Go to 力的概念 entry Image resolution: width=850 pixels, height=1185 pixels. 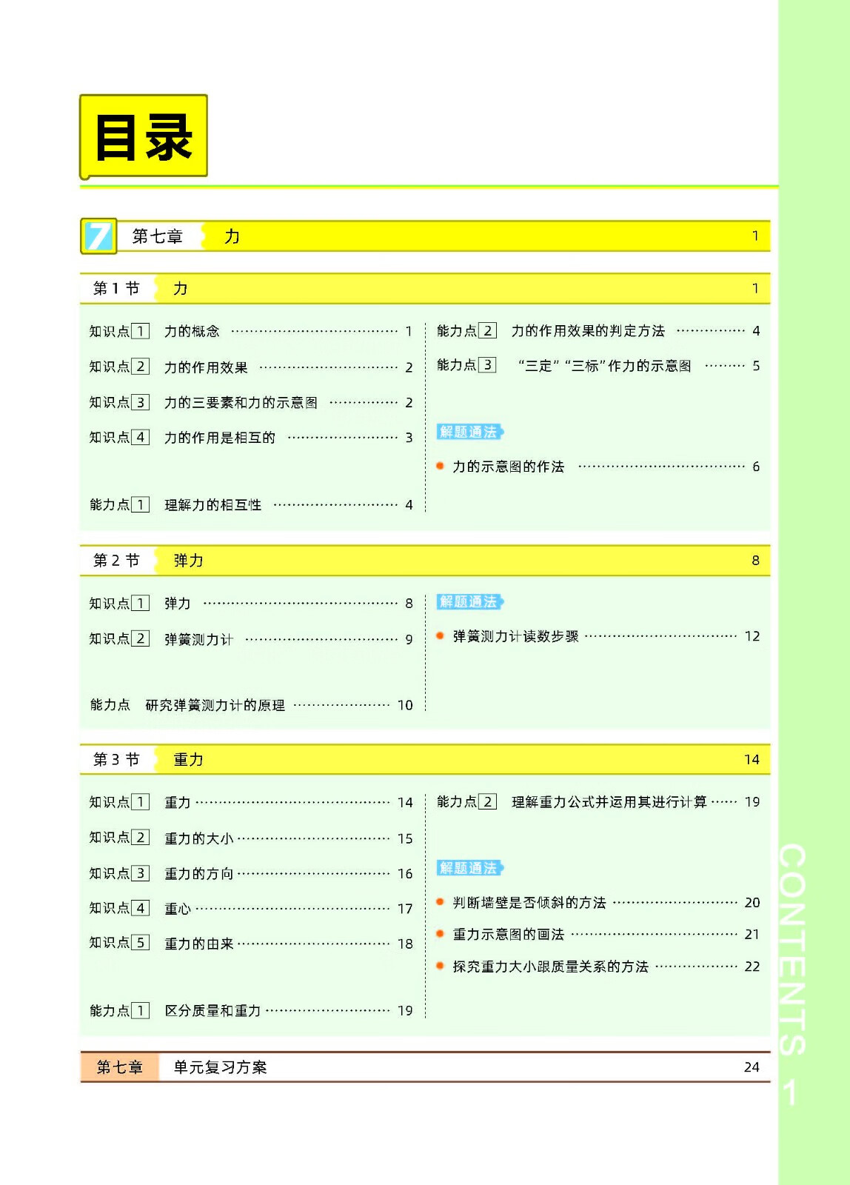click(x=192, y=331)
